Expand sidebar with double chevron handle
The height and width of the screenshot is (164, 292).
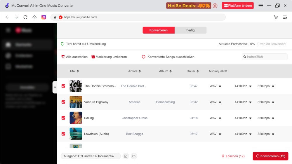click(55, 87)
